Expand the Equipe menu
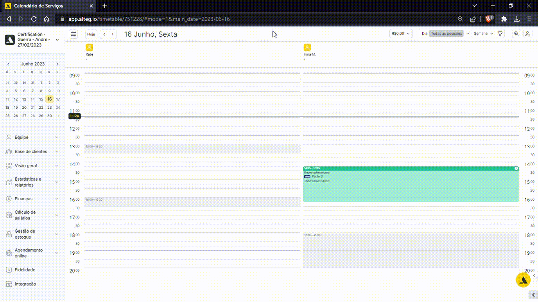Image resolution: width=538 pixels, height=302 pixels. [32, 137]
